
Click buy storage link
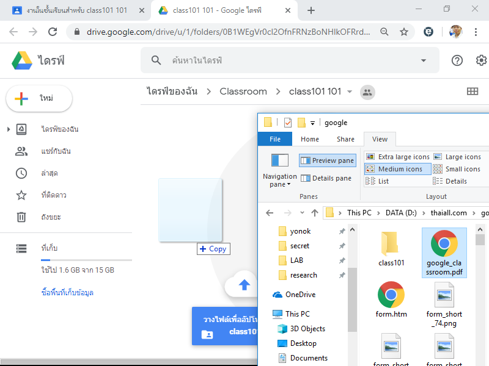67,293
